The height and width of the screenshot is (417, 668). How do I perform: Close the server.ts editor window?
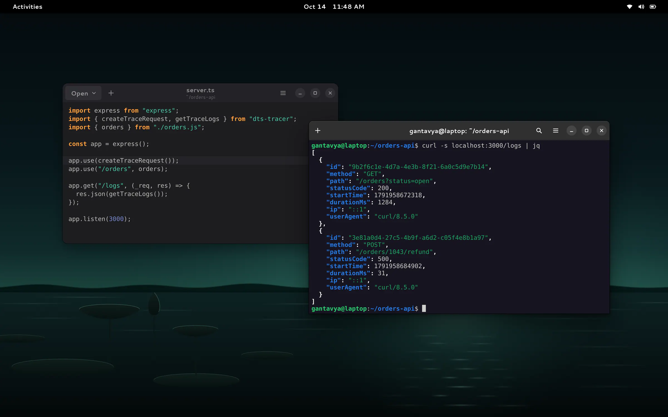click(x=330, y=93)
